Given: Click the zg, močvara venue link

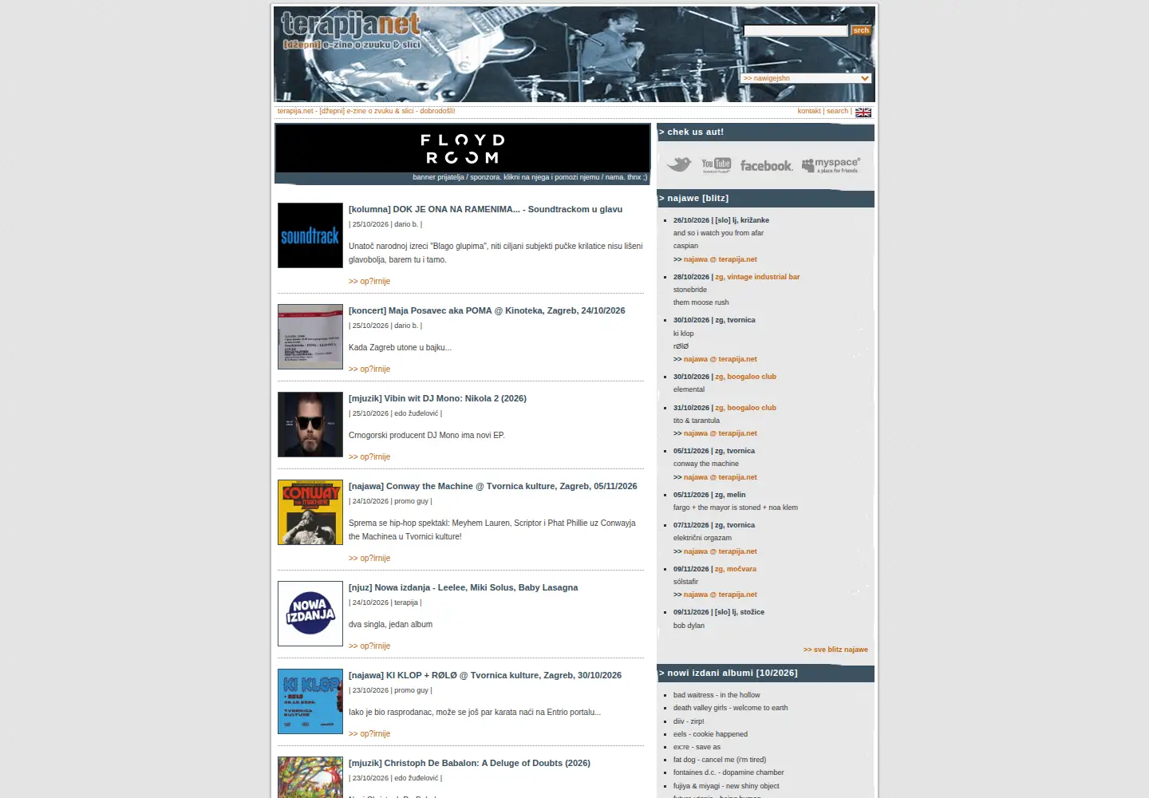Looking at the screenshot, I should [736, 569].
